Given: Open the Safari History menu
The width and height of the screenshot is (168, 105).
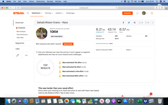Looking at the screenshot, I should point(31,1).
